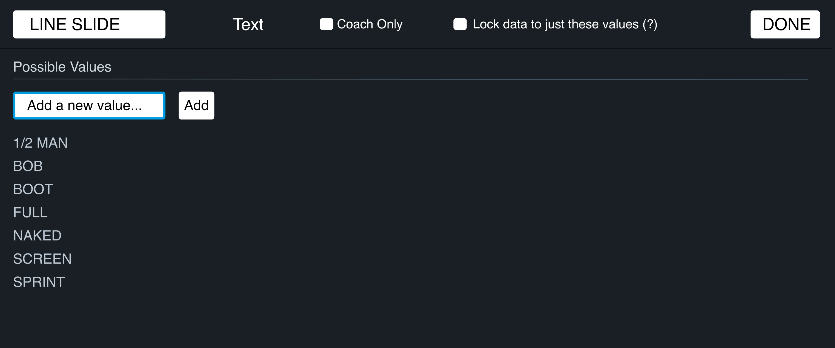Enable the Coach Only checkbox

(326, 24)
